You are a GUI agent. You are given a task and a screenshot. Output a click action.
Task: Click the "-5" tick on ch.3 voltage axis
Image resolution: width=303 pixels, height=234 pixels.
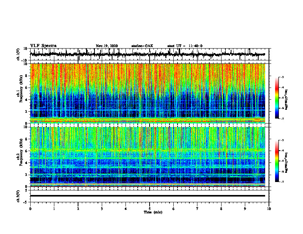tap(26, 202)
